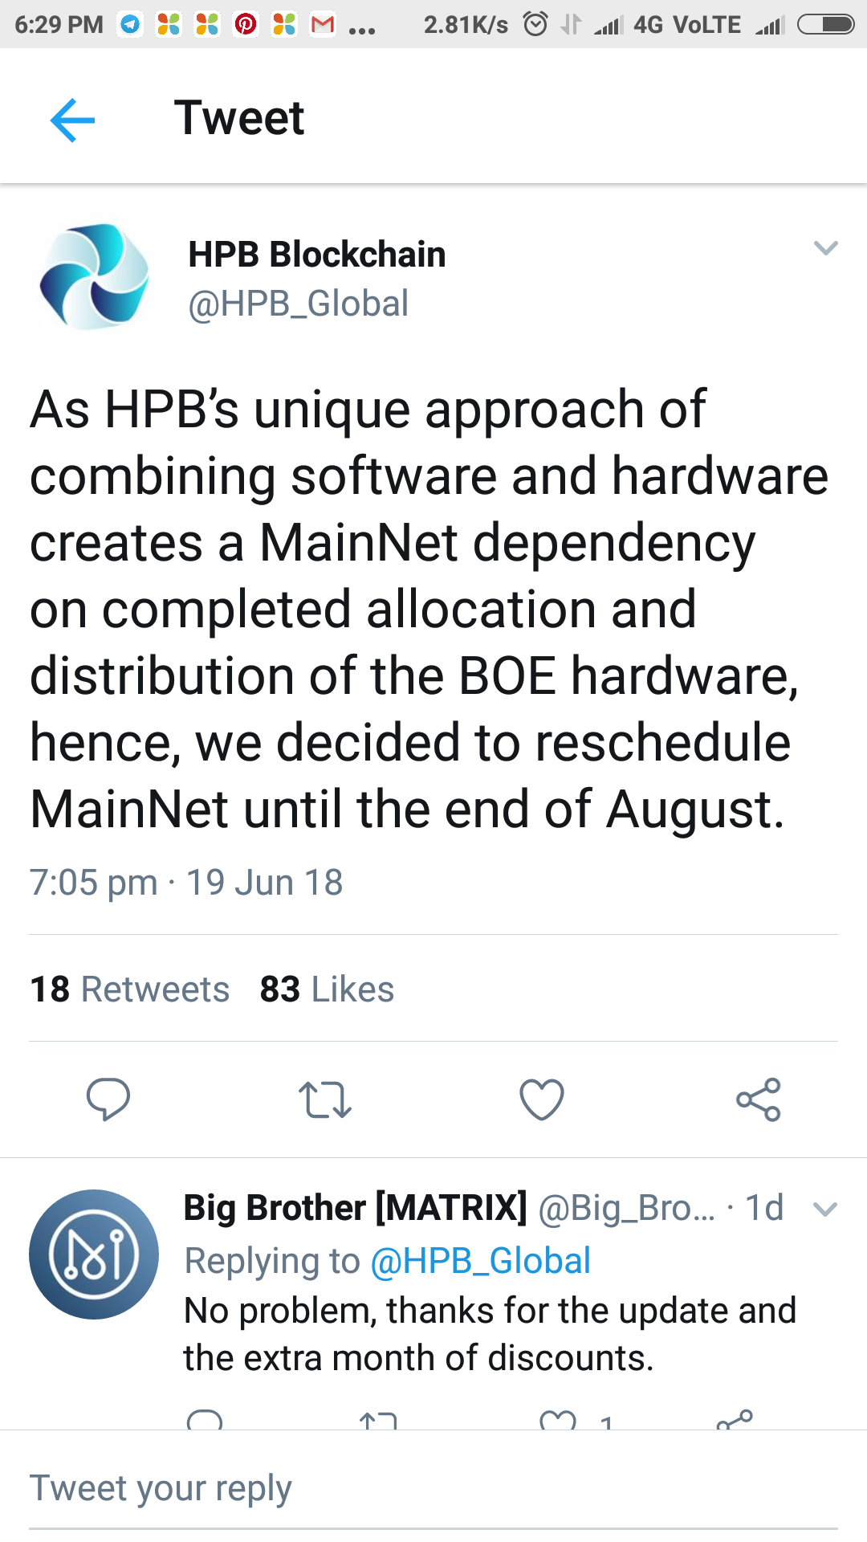The height and width of the screenshot is (1542, 867).
Task: Tap the 'Tweet your reply' input field
Action: (x=433, y=1488)
